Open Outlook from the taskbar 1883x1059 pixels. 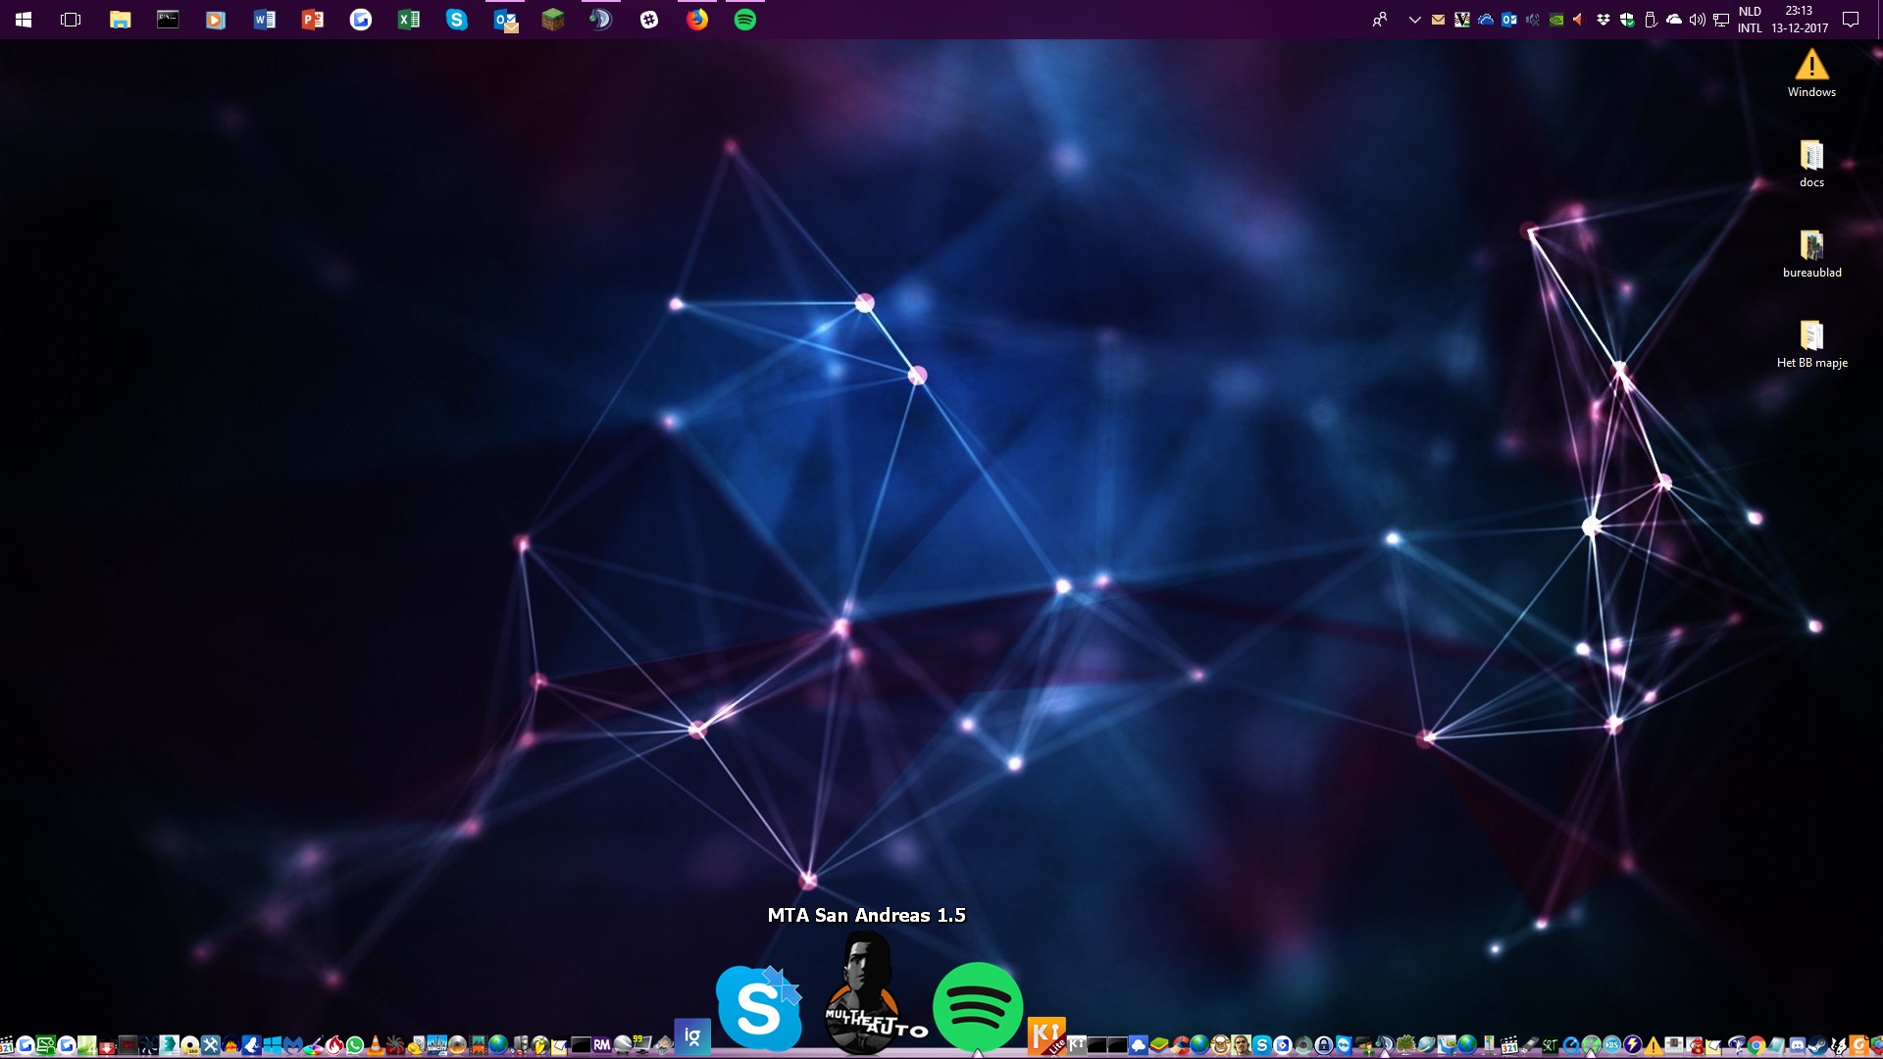[x=505, y=20]
